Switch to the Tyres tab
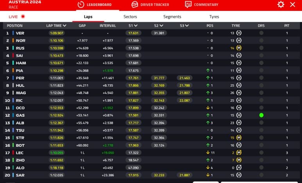The width and height of the screenshot is (302, 183). [x=214, y=17]
